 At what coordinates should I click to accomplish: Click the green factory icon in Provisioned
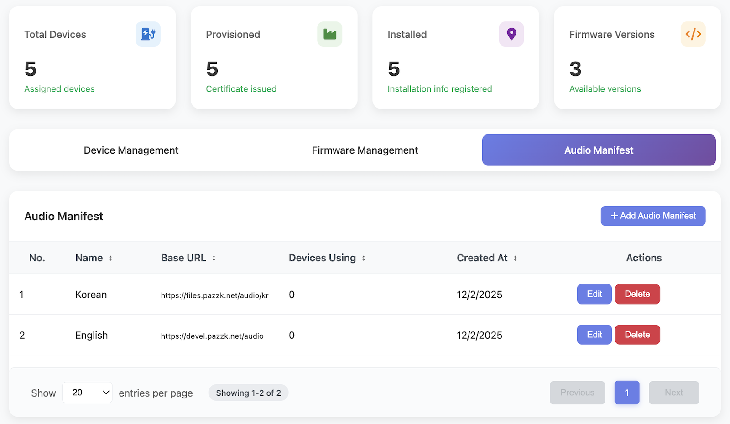[329, 34]
